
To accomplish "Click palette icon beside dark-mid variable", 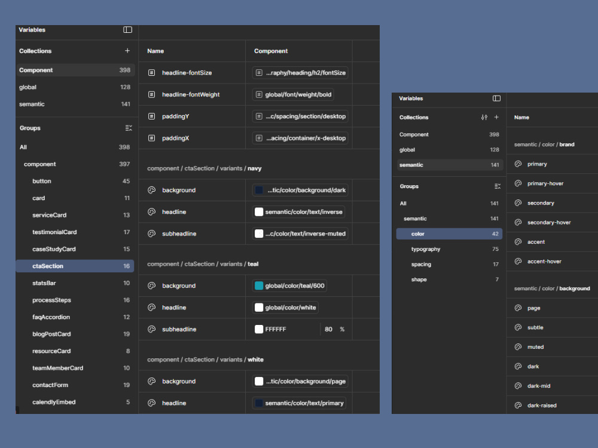I will coord(518,386).
